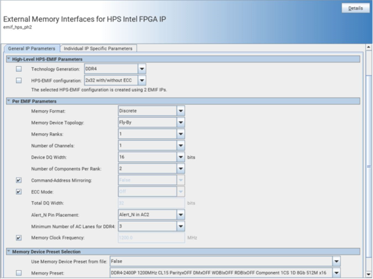Screen dimensions: 373x279
Task: Click the Details button
Action: click(x=355, y=8)
